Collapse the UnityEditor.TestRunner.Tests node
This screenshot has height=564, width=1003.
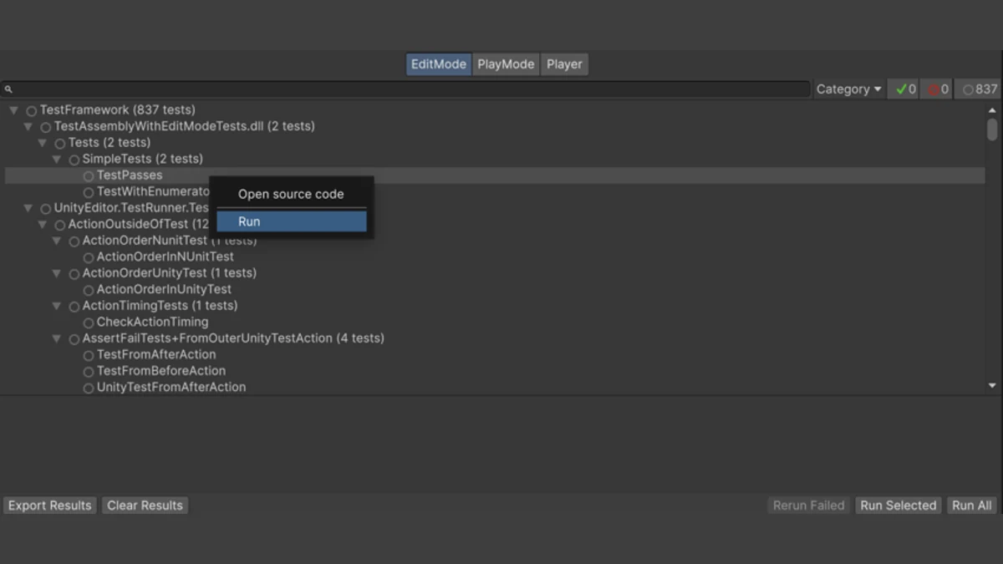coord(28,208)
